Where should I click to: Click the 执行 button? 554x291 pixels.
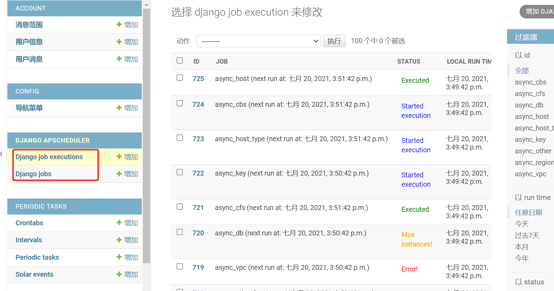334,41
